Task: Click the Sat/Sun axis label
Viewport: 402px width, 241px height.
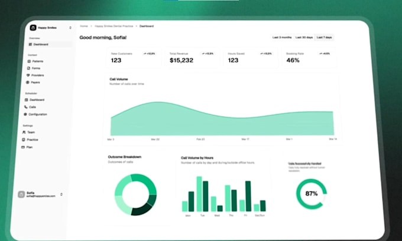Action: pyautogui.click(x=260, y=216)
